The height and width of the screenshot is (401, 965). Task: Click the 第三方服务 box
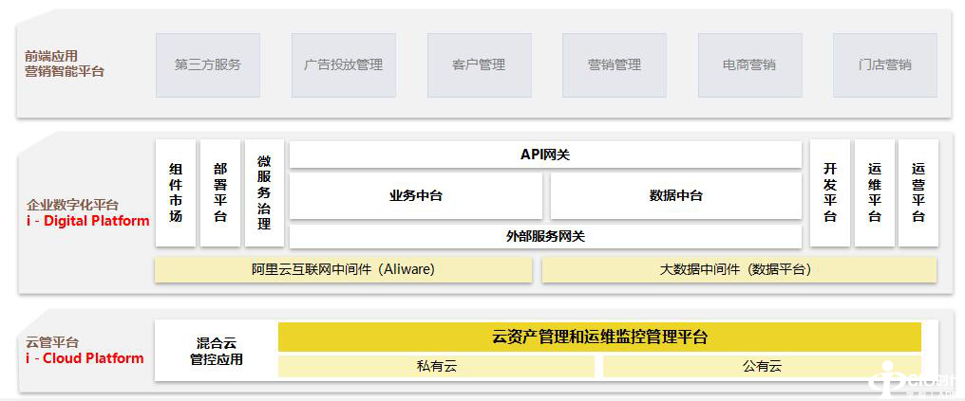tap(207, 64)
